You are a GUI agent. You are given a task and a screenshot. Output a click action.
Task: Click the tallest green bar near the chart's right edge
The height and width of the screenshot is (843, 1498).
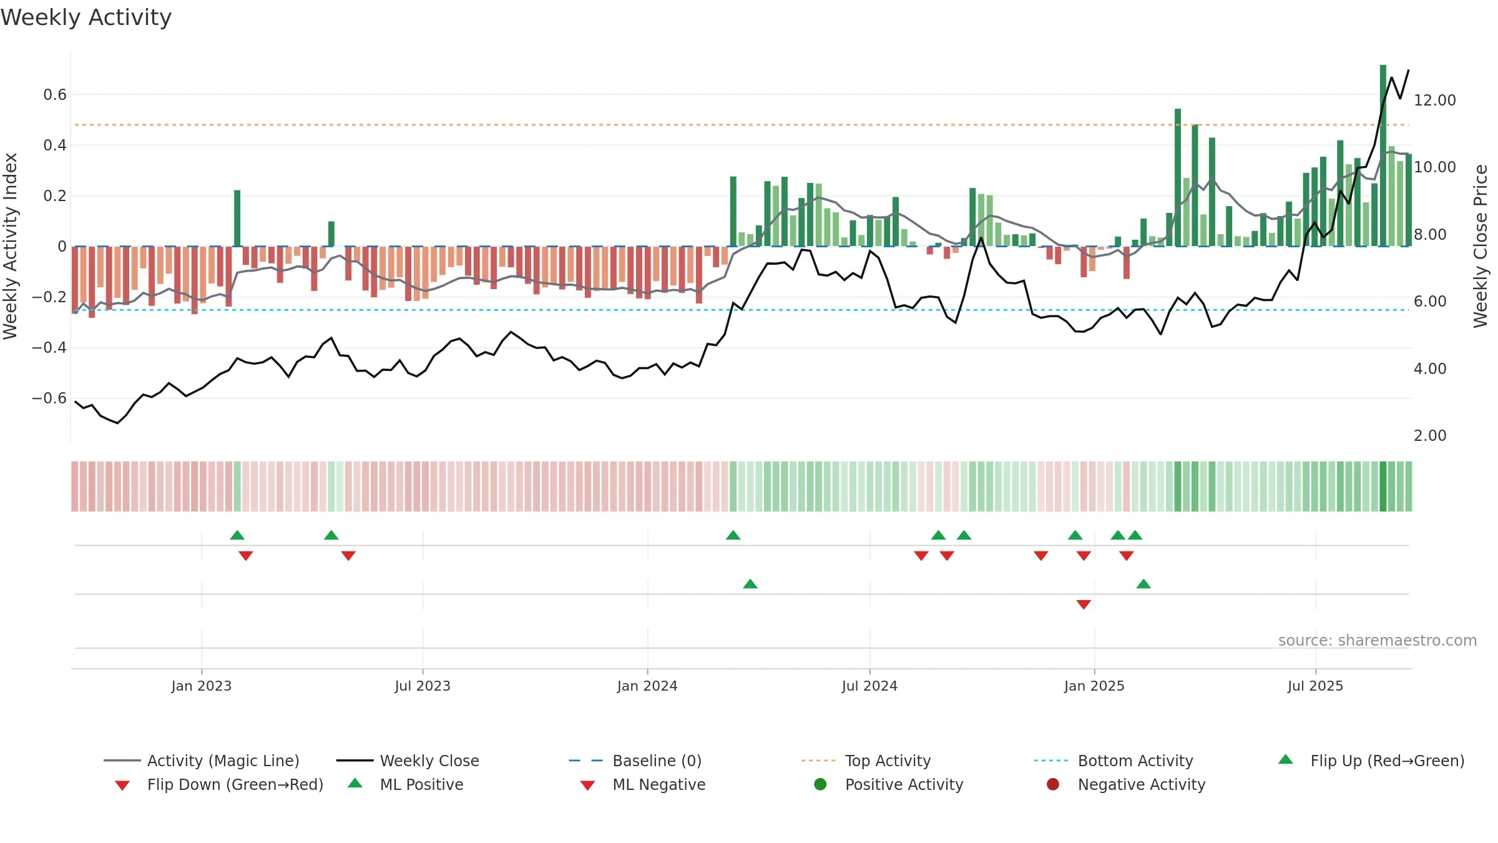(1383, 155)
